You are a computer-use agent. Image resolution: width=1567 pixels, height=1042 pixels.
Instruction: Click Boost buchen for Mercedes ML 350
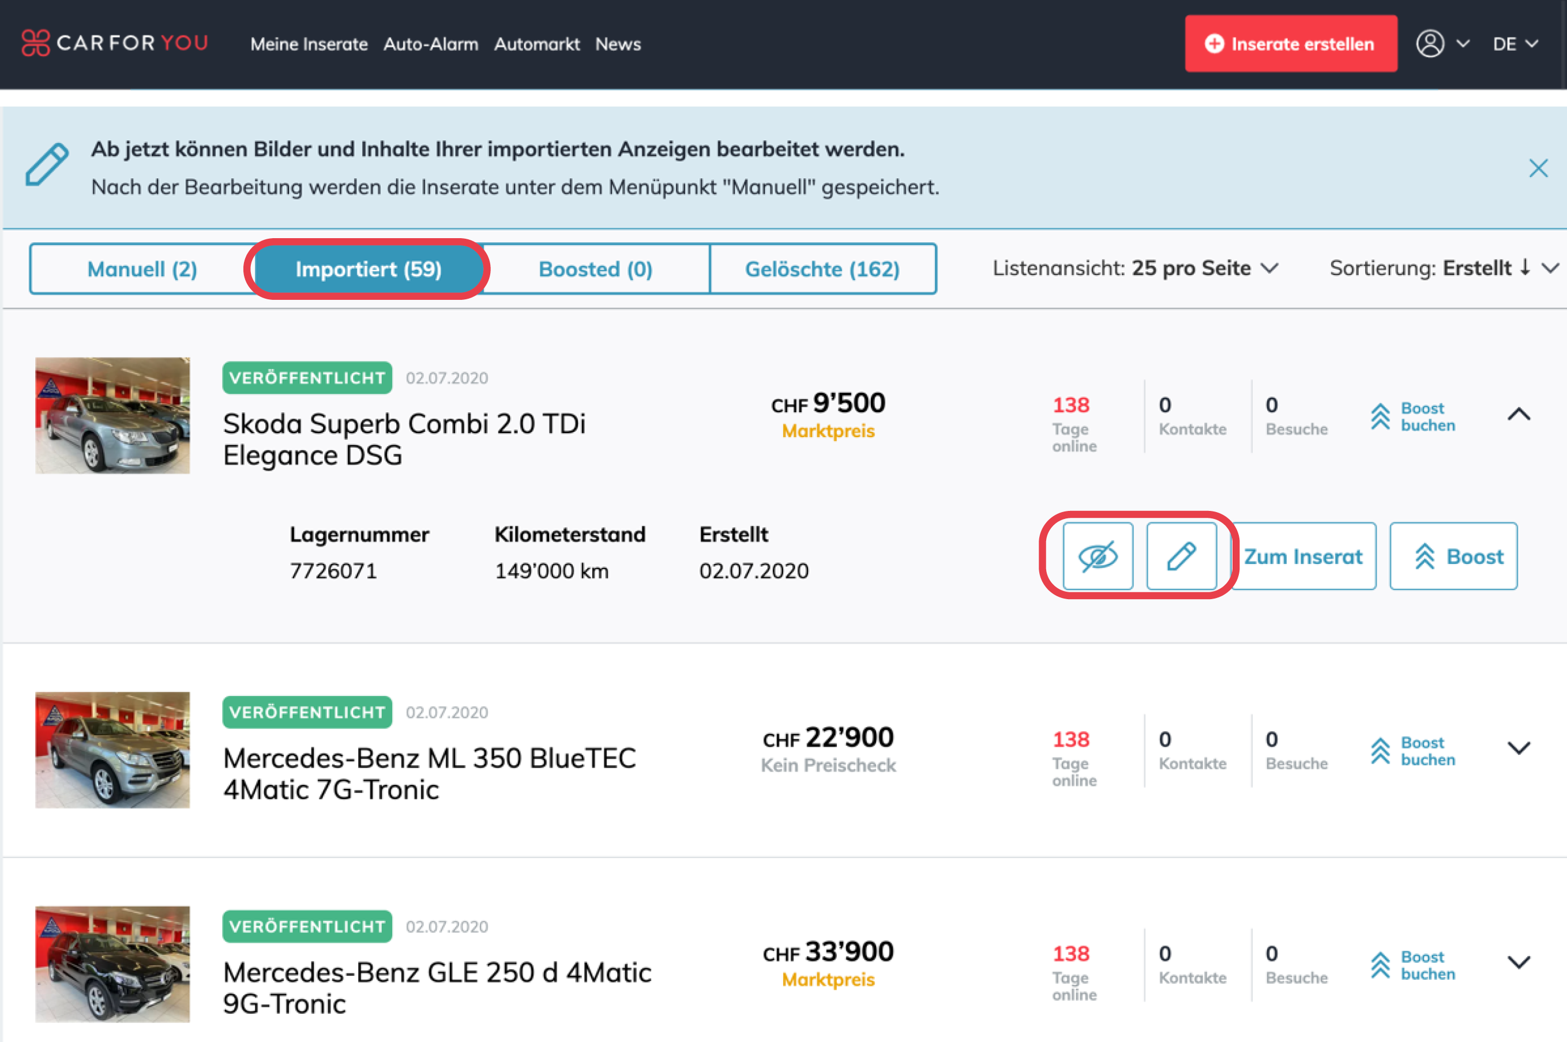pyautogui.click(x=1413, y=751)
